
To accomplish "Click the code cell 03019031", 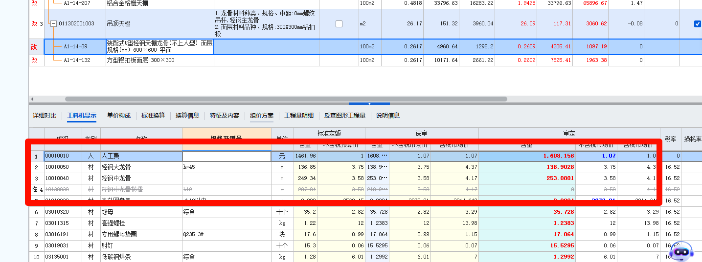I will pos(63,245).
